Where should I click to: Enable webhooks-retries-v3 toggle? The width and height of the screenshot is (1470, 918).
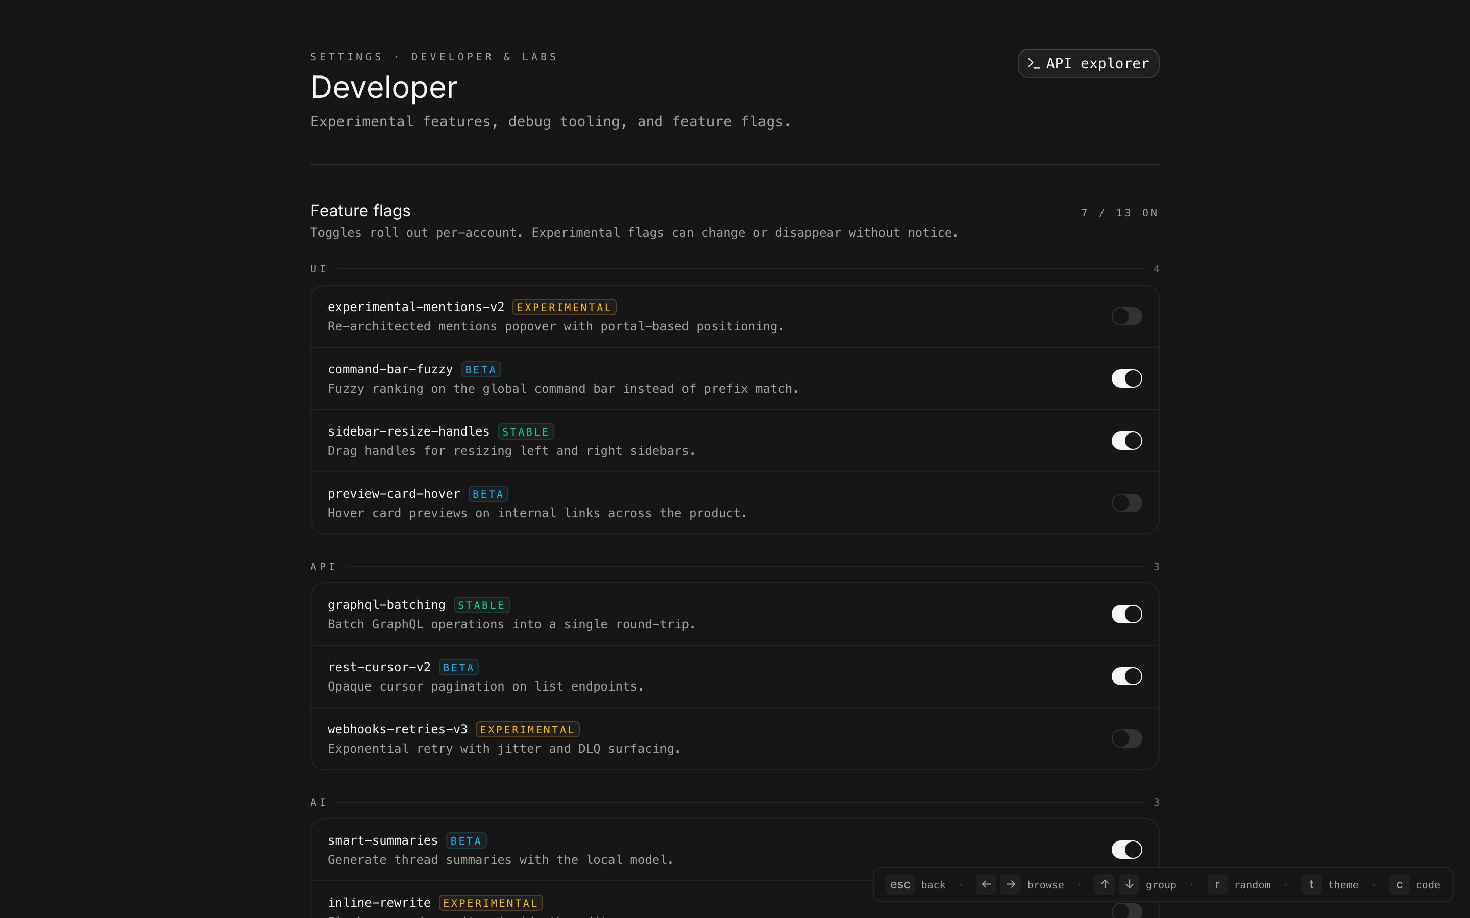point(1126,738)
